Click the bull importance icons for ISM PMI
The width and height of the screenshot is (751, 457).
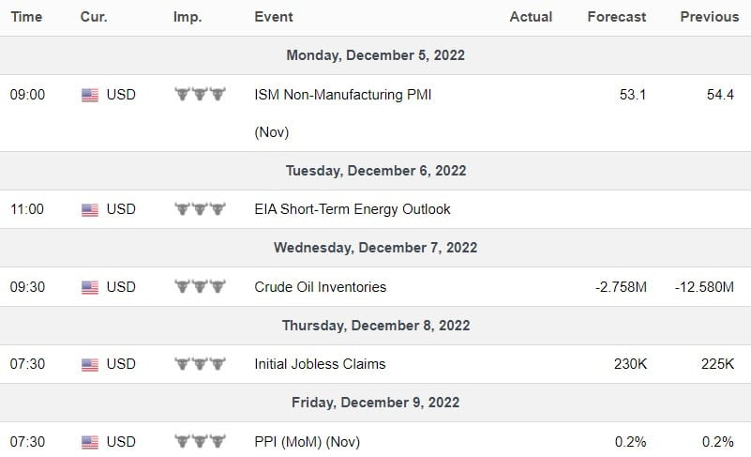pyautogui.click(x=200, y=94)
